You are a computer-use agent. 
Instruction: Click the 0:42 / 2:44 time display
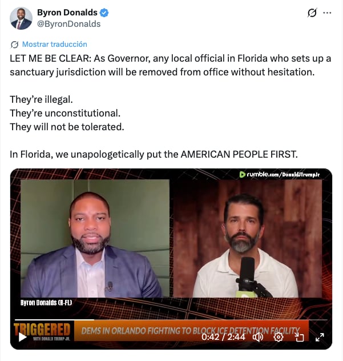(x=223, y=337)
